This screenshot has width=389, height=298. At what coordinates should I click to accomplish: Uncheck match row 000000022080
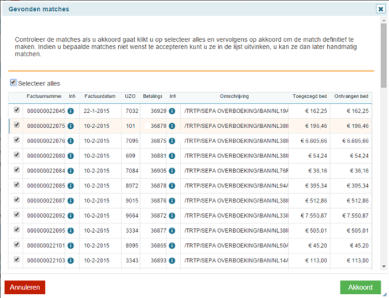[17, 155]
